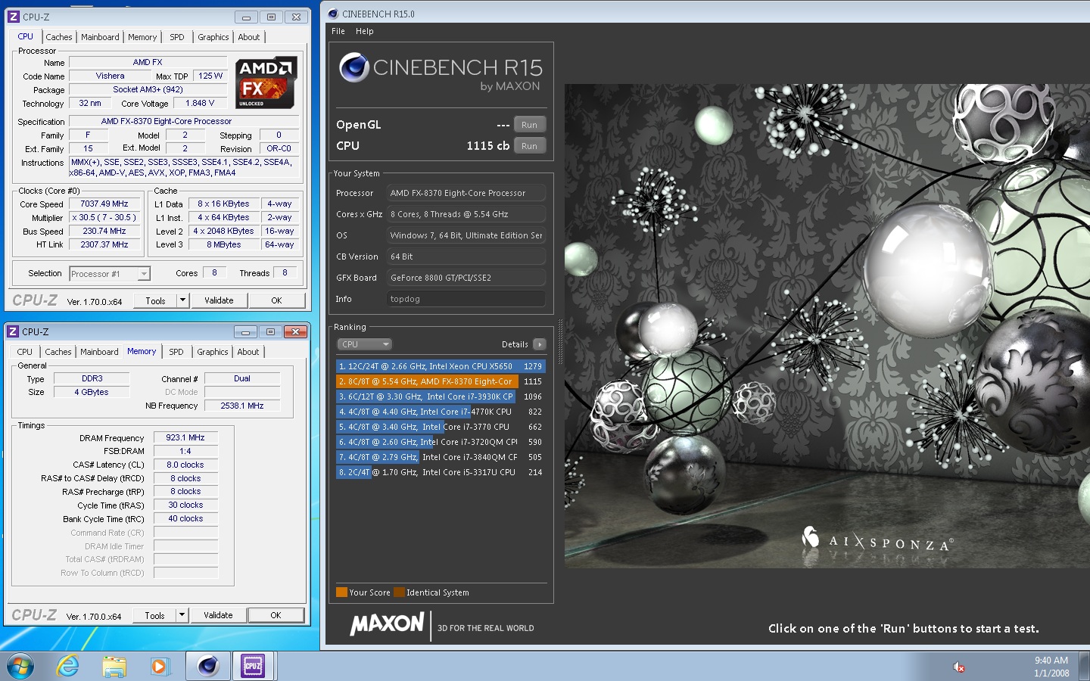Launch Internet Explorer from the taskbar
1090x681 pixels.
(x=68, y=667)
